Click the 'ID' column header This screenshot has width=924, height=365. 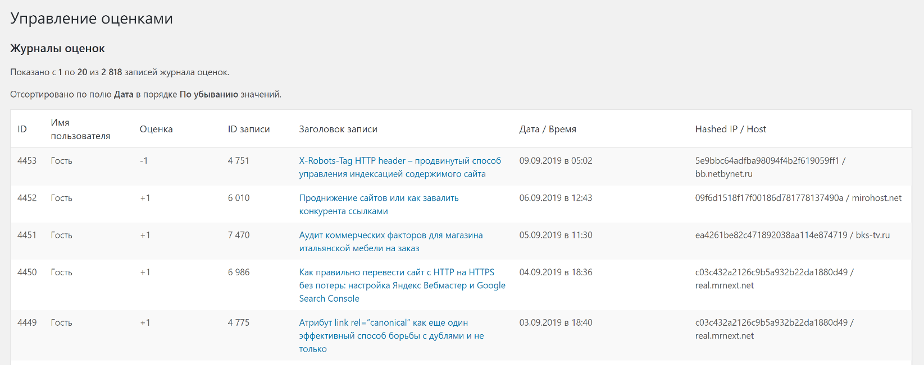click(22, 130)
